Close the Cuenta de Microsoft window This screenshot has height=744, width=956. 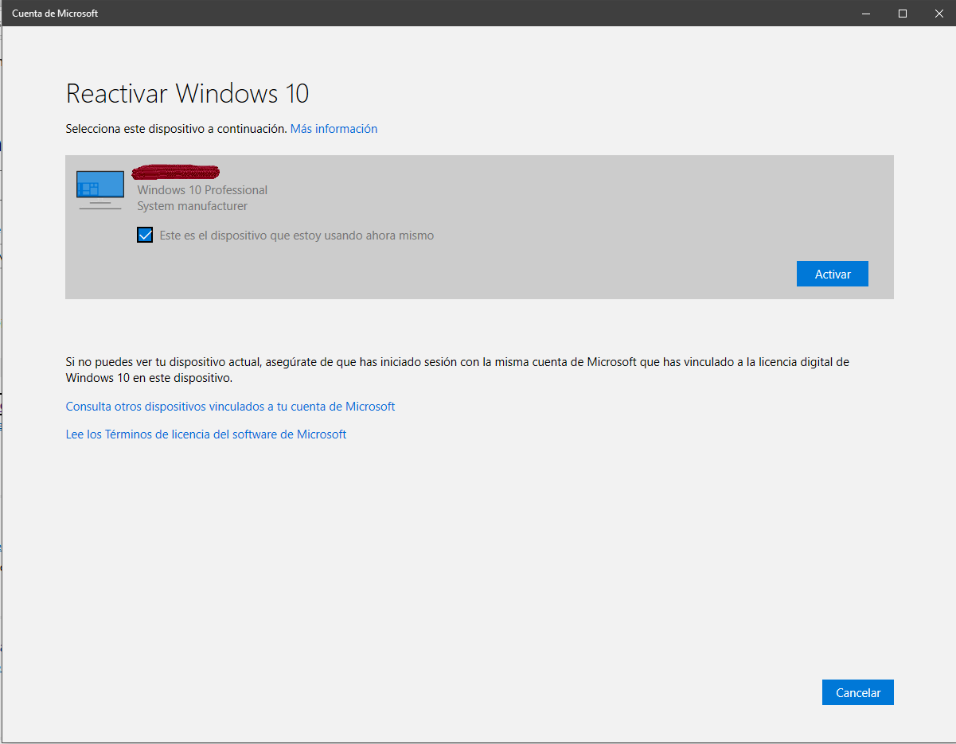[938, 14]
